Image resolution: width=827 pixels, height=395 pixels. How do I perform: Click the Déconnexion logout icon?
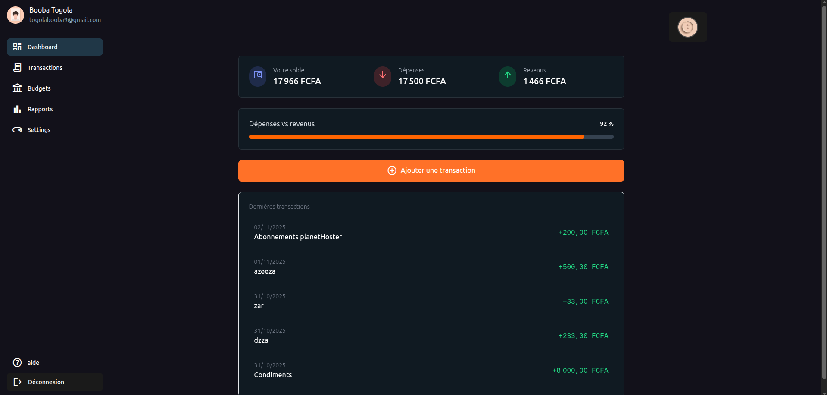click(x=16, y=382)
